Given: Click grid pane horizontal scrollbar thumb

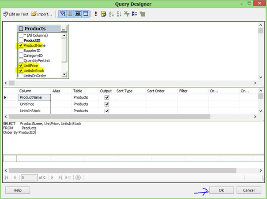Looking at the screenshot, I should (109, 117).
